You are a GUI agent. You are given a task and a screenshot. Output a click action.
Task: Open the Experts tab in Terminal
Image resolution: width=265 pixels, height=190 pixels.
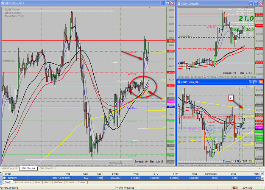(70, 182)
